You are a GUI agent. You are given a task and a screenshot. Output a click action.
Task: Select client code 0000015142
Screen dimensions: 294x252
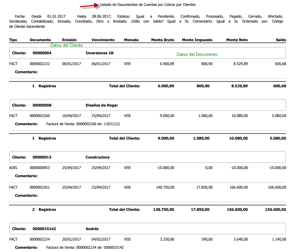click(44, 229)
